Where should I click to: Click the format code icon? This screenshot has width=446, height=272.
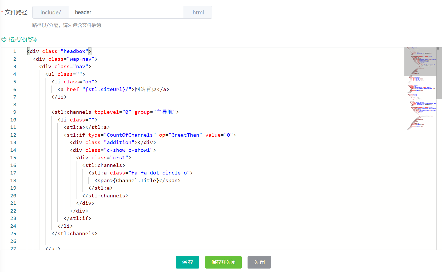tap(4, 39)
